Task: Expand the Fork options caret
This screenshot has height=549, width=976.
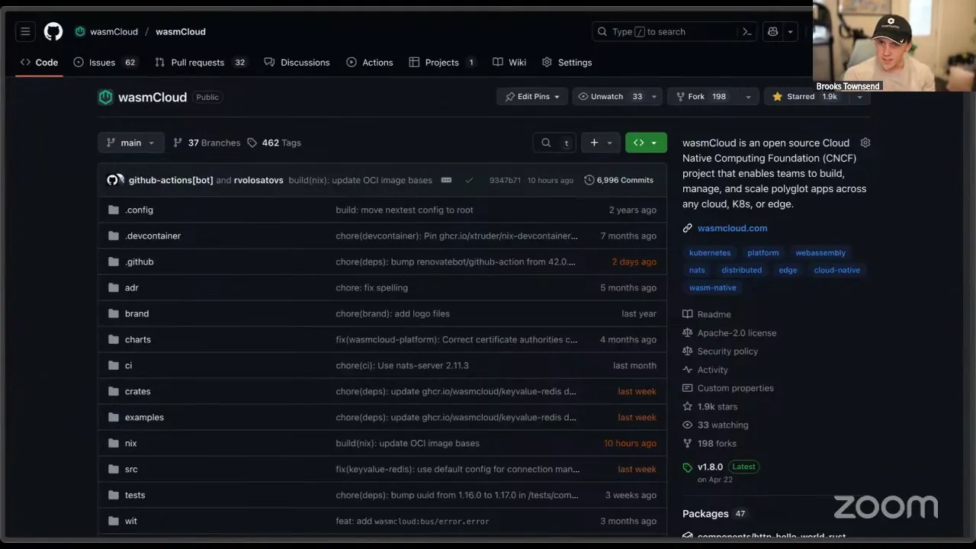Action: 748,97
